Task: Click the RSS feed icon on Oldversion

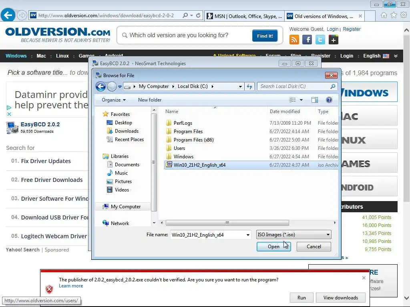Action: coord(294,40)
